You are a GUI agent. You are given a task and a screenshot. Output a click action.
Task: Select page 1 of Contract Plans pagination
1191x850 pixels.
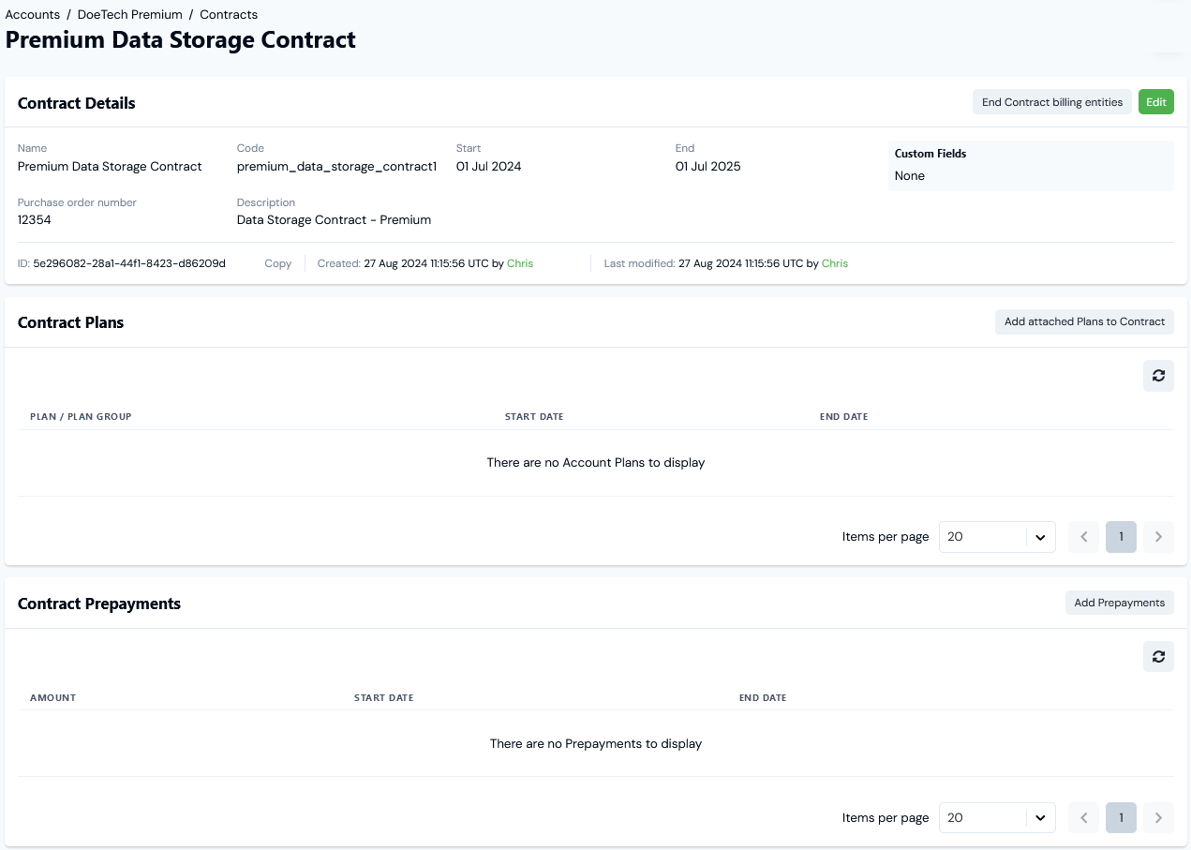(1121, 536)
